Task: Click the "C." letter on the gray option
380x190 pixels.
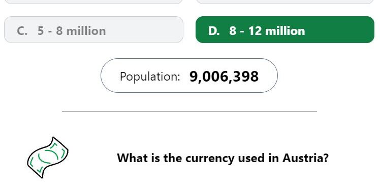Action: point(22,31)
